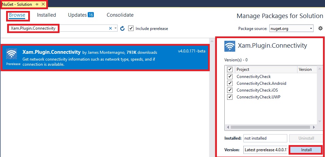Image resolution: width=325 pixels, height=157 pixels.
Task: Switch to the Consolidate tab
Action: coord(120,15)
